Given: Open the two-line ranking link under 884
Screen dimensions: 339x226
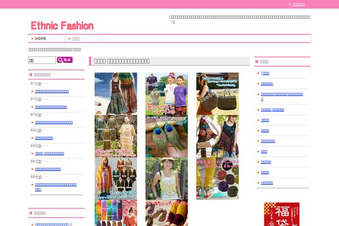Looking at the screenshot, I should click(x=56, y=187).
